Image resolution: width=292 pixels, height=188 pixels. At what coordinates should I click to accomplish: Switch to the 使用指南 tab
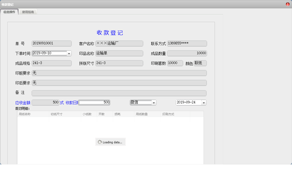(x=28, y=12)
